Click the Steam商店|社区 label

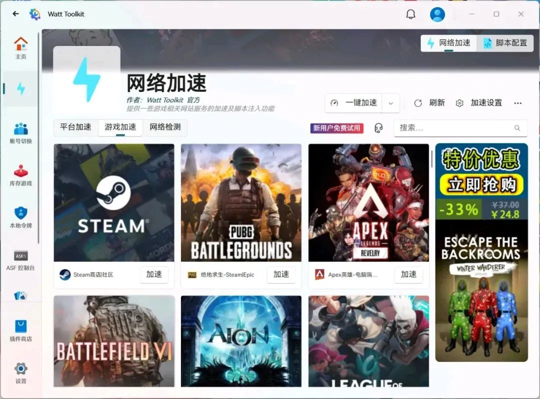click(x=93, y=274)
